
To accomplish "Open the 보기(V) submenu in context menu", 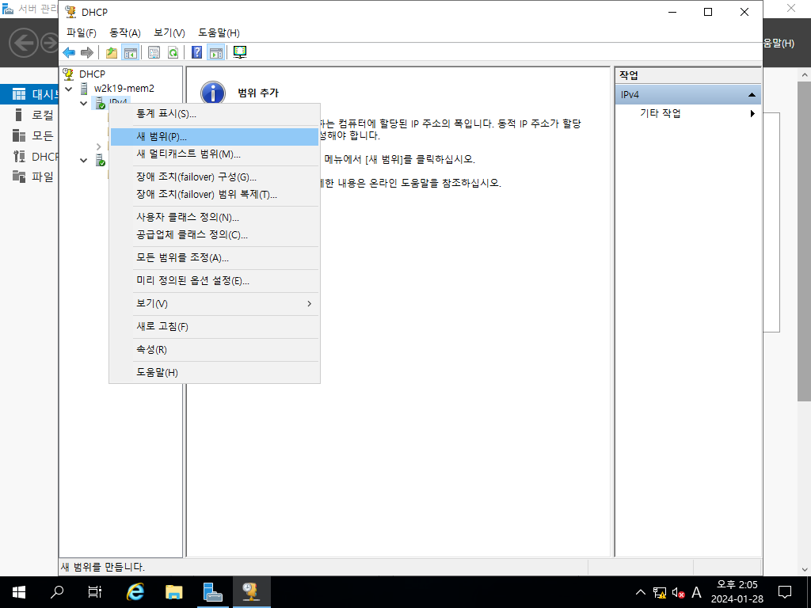I will tap(214, 303).
